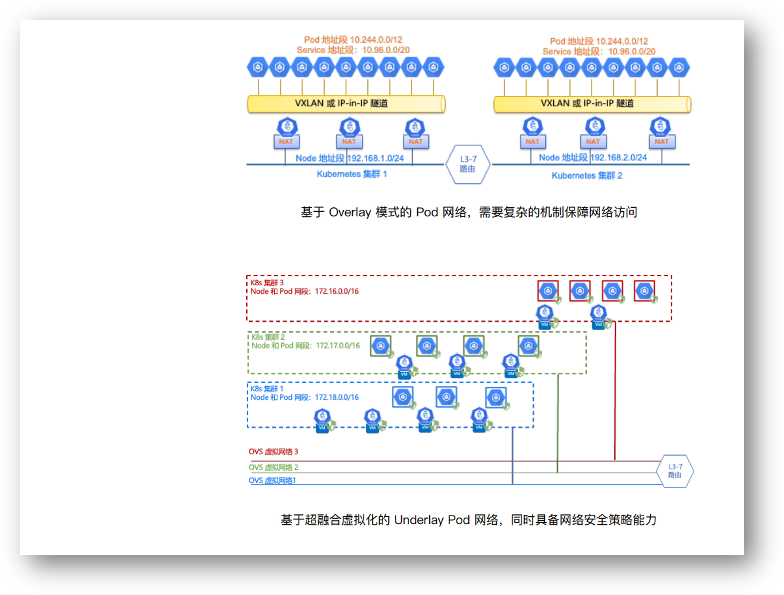Screen dimensions: 784x595
Task: Click leftmost NAT node in Kubernetes 集群 2
Action: pyautogui.click(x=533, y=133)
